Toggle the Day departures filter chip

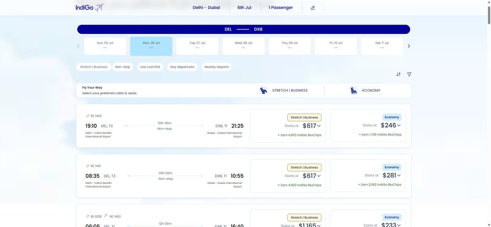pos(182,67)
